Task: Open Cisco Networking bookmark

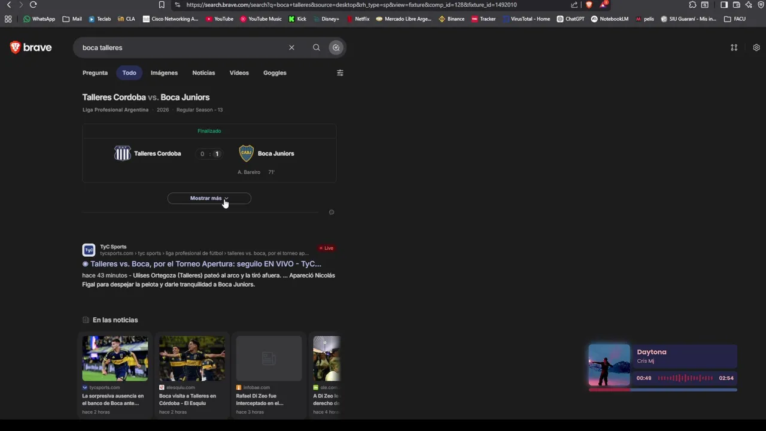Action: pos(171,19)
